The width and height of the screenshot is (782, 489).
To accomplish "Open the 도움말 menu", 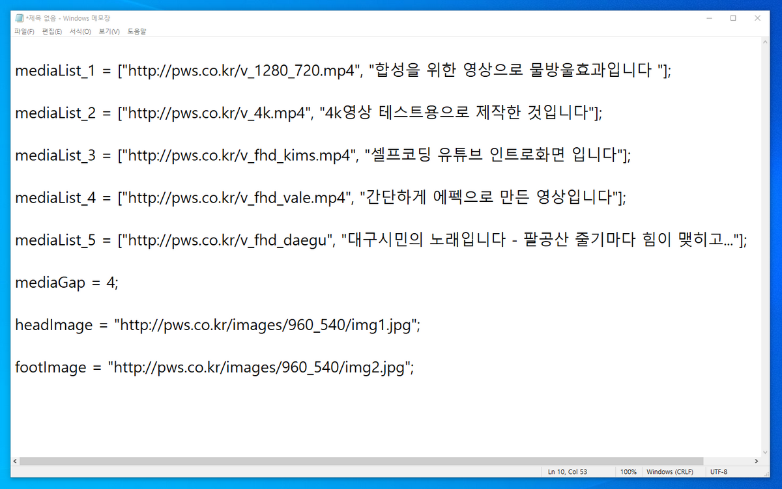I will (x=137, y=31).
